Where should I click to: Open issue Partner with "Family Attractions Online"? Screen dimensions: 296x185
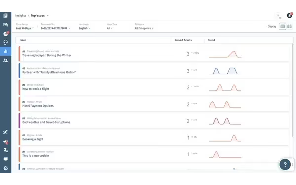pos(49,72)
